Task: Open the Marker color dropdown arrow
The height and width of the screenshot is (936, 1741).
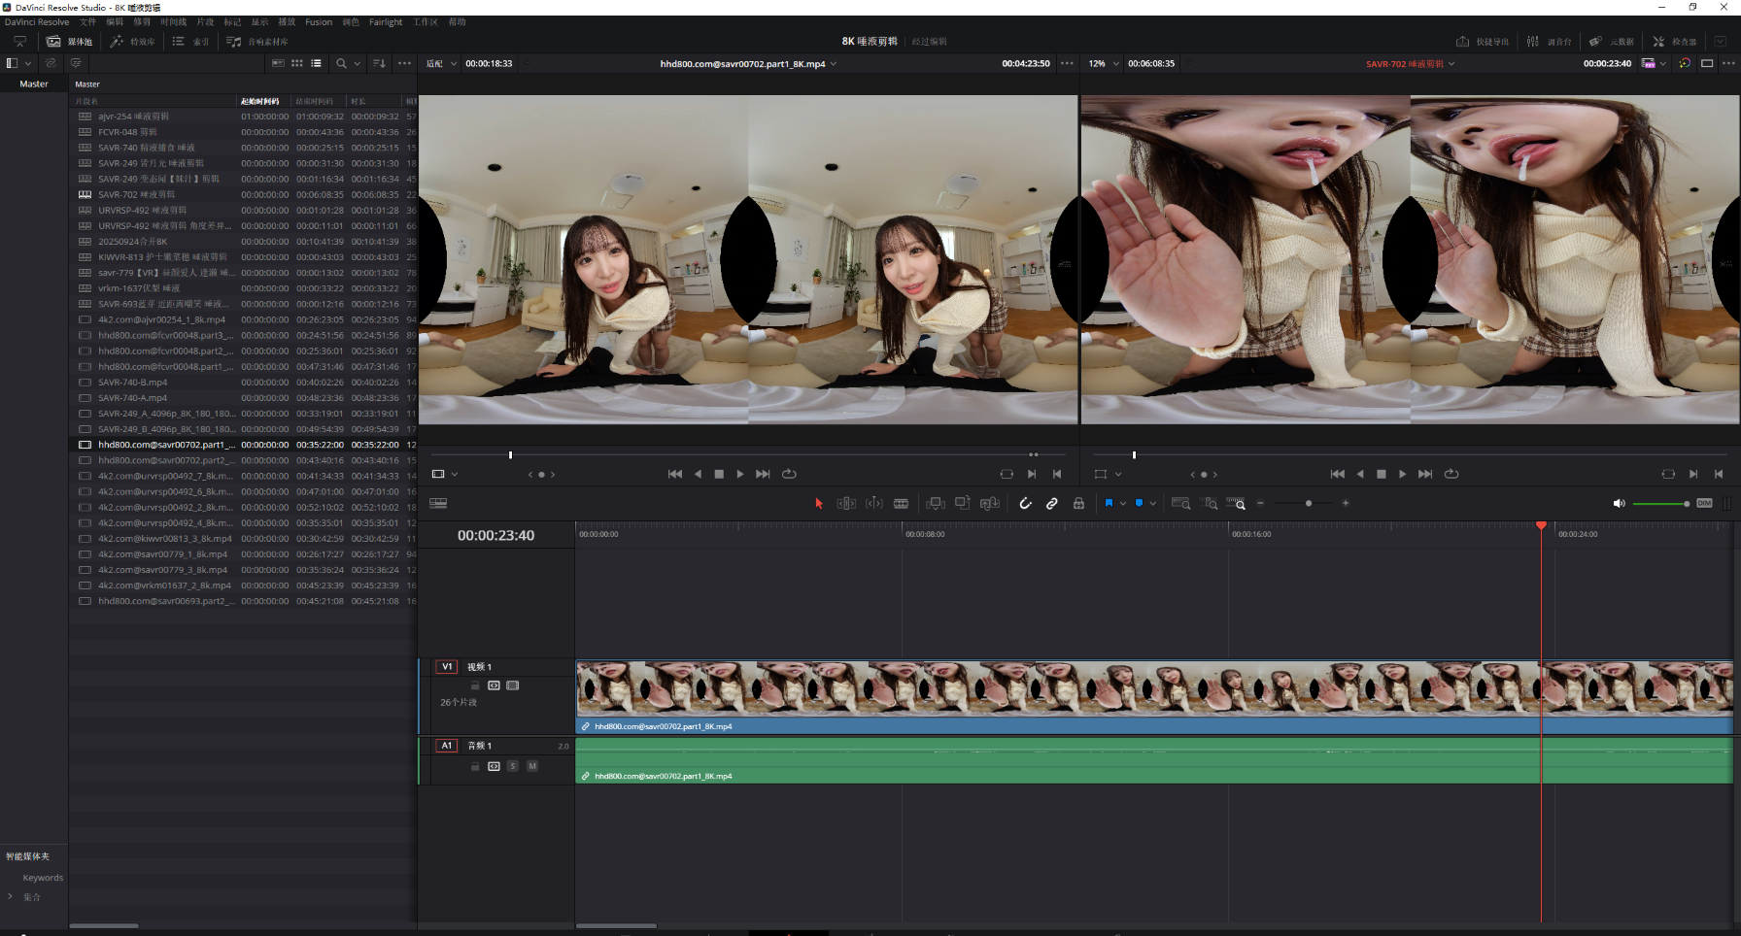Action: pos(1153,503)
